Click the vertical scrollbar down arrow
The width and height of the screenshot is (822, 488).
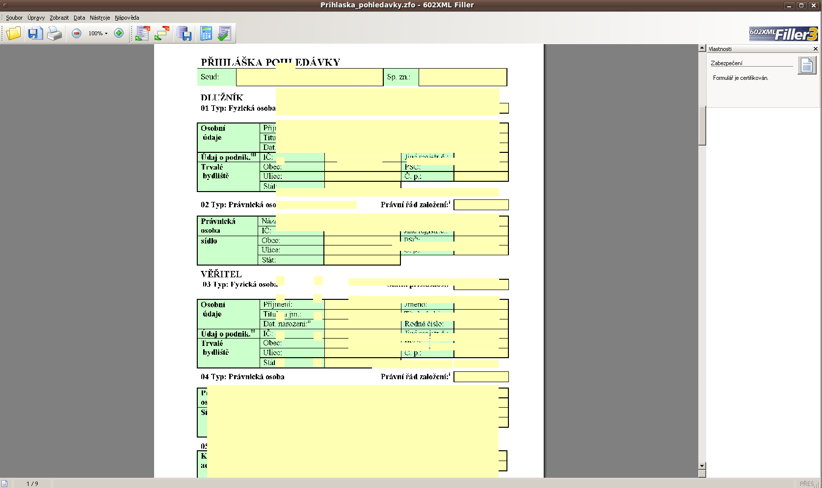702,466
